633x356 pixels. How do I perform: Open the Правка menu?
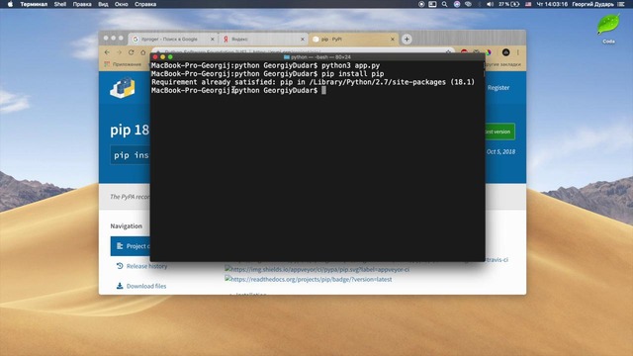tap(82, 4)
